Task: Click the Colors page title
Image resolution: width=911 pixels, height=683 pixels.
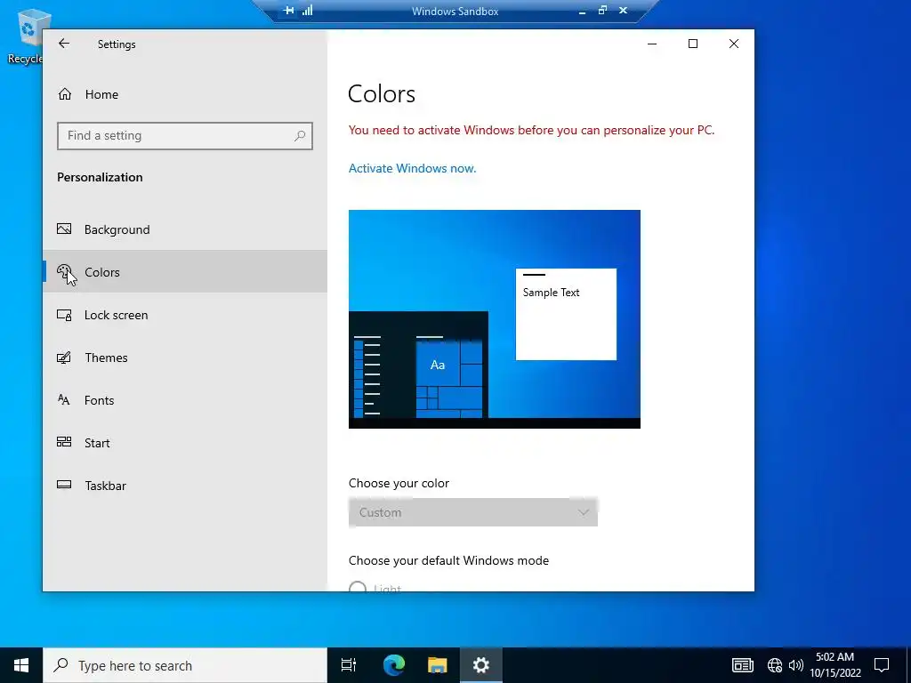Action: pyautogui.click(x=382, y=94)
